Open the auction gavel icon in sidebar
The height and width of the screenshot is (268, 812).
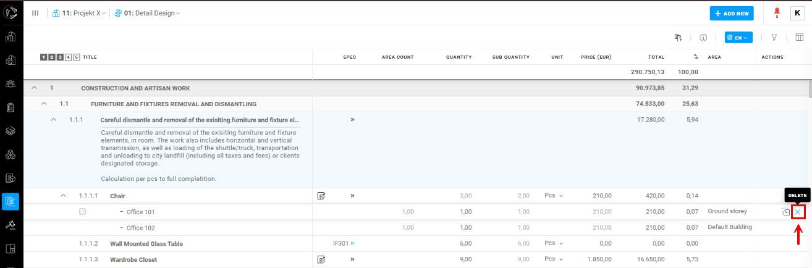[11, 225]
